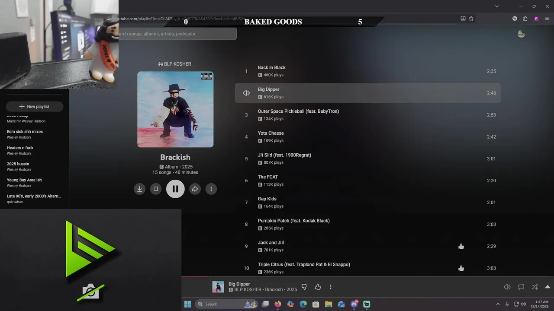Toggle repeat mode in player bar
The image size is (554, 311).
(521, 287)
